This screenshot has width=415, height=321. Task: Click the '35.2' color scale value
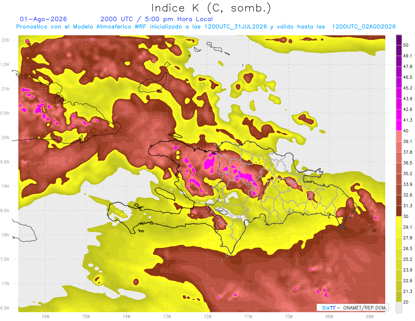(407, 173)
